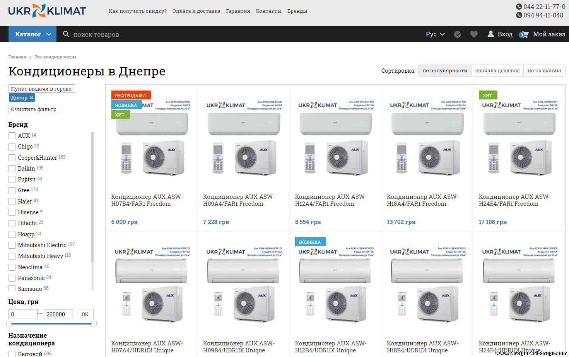Check the Panasonic brand filter
Image resolution: width=569 pixels, height=357 pixels.
point(12,278)
